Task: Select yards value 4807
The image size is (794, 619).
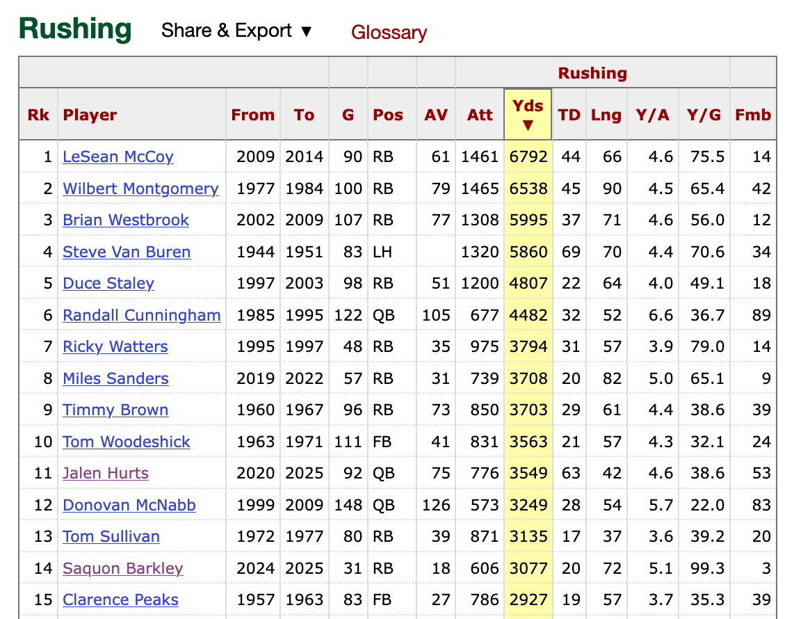Action: pyautogui.click(x=528, y=283)
